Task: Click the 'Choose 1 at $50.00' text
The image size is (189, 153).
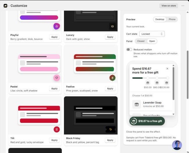Action: click(142, 96)
